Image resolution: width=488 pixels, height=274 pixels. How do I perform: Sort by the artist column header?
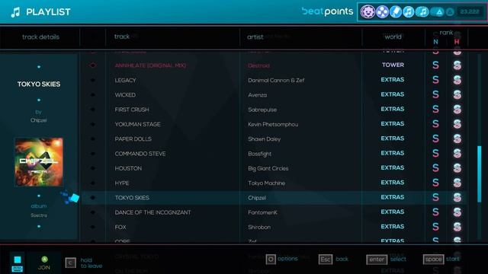click(x=255, y=37)
